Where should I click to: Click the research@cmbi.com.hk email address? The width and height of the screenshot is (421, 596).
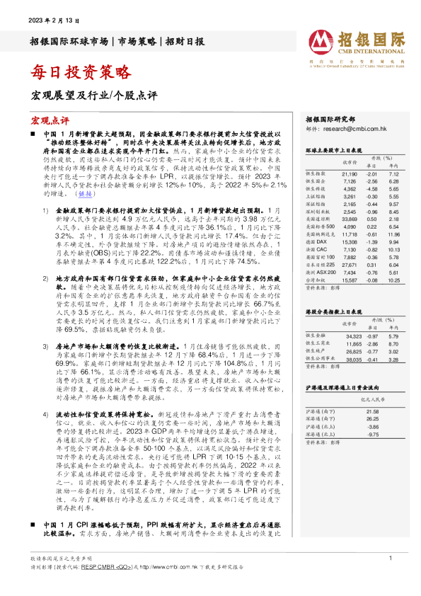coord(354,129)
